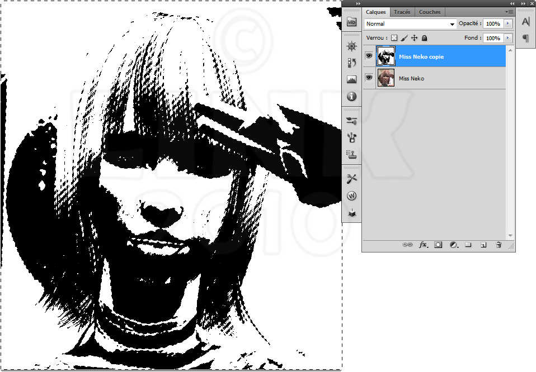Image resolution: width=536 pixels, height=372 pixels.
Task: Open the Character panel icon
Action: [525, 22]
